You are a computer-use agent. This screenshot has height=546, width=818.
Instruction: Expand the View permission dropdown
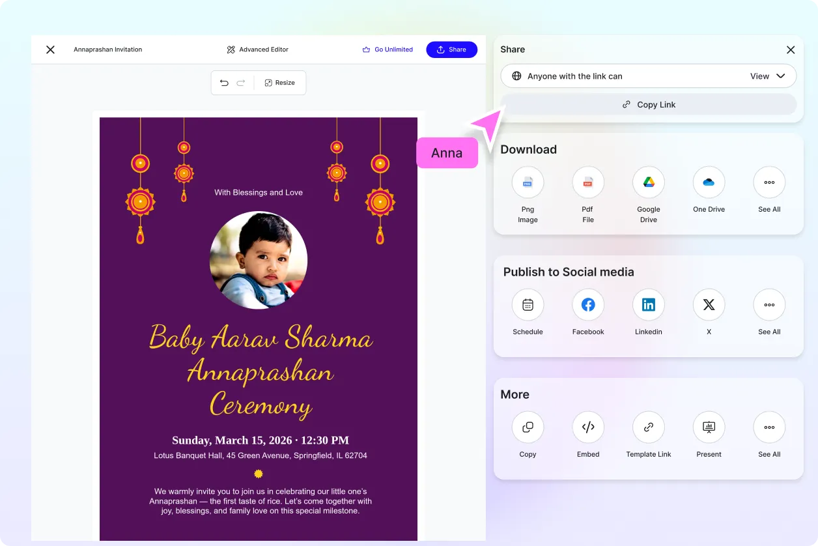click(x=767, y=76)
